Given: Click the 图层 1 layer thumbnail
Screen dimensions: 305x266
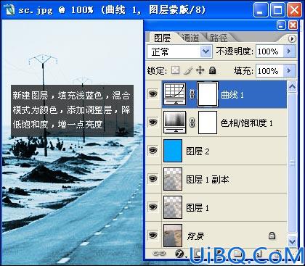Looking at the screenshot, I should pyautogui.click(x=173, y=207).
